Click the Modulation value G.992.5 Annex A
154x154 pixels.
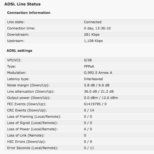click(98, 73)
